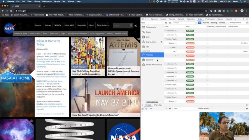
Task: Open the Routes icon in Ember sidebar
Action: [144, 32]
